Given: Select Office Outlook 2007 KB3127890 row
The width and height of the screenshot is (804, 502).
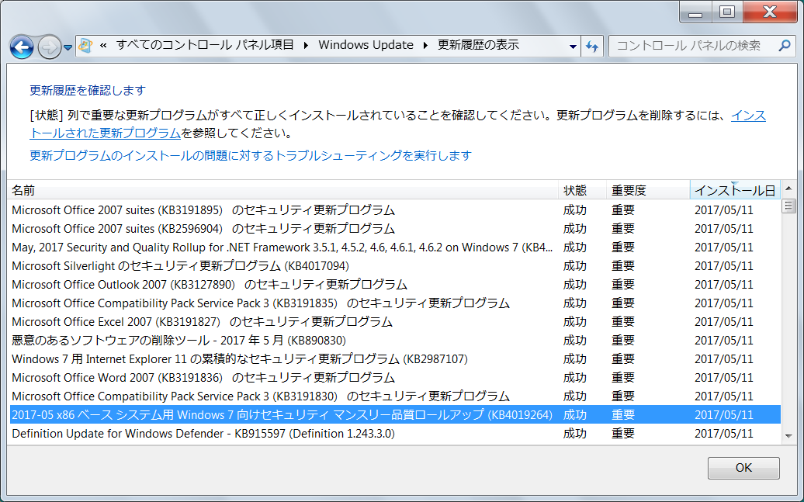Looking at the screenshot, I should [x=395, y=285].
